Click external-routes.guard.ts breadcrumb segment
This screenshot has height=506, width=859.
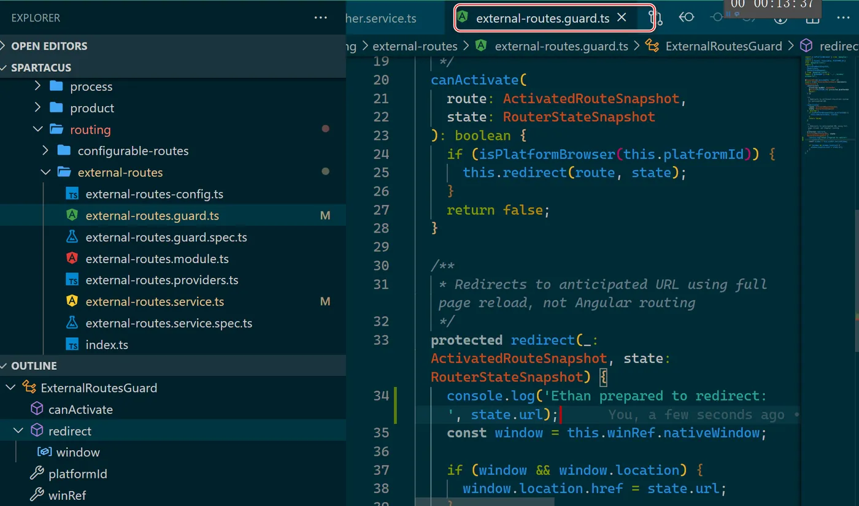click(x=561, y=45)
